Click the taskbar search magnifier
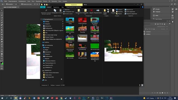Screen dimensions: 178x100 (7, 98)
